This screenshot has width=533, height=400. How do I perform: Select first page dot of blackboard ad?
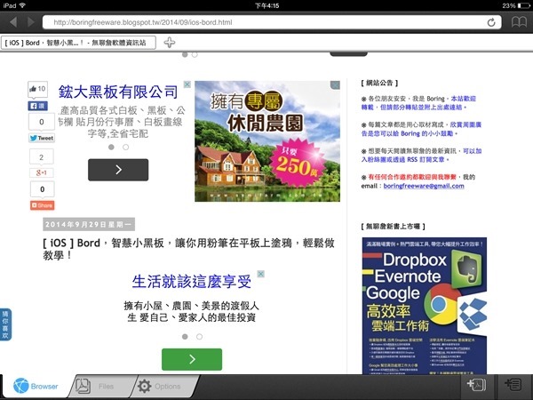[111, 147]
